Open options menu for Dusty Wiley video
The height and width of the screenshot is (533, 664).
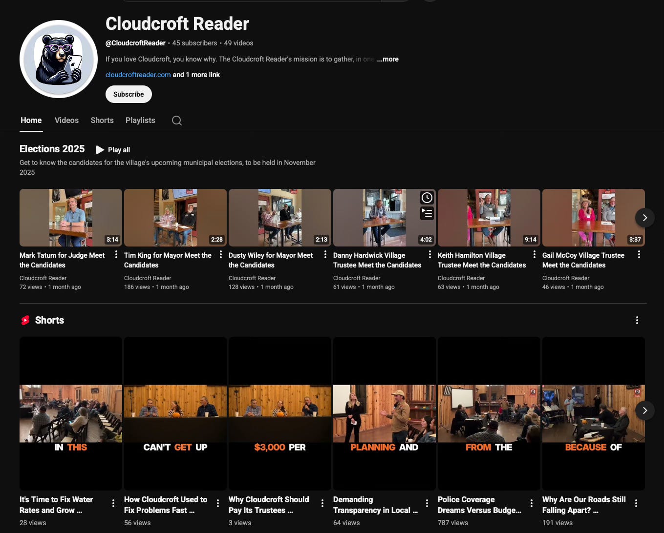[x=325, y=254]
